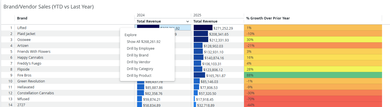Choose Drill by Brand

(x=138, y=55)
